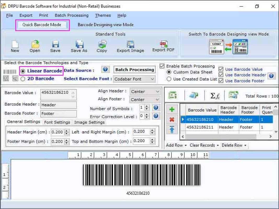
Task: Uncheck Enable Batch Processing checkbox
Action: point(162,66)
